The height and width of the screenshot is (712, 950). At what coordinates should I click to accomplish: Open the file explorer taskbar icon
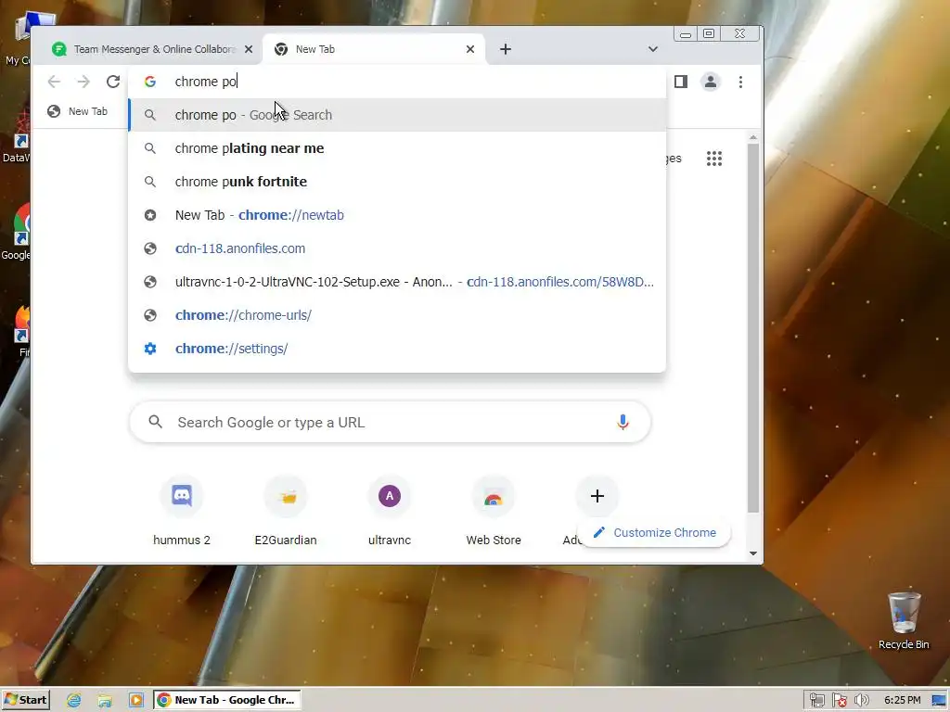(105, 701)
